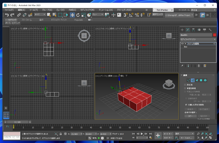Expand the メッシュを編集 modifier sub-levels
The height and width of the screenshot is (143, 219).
(185, 44)
